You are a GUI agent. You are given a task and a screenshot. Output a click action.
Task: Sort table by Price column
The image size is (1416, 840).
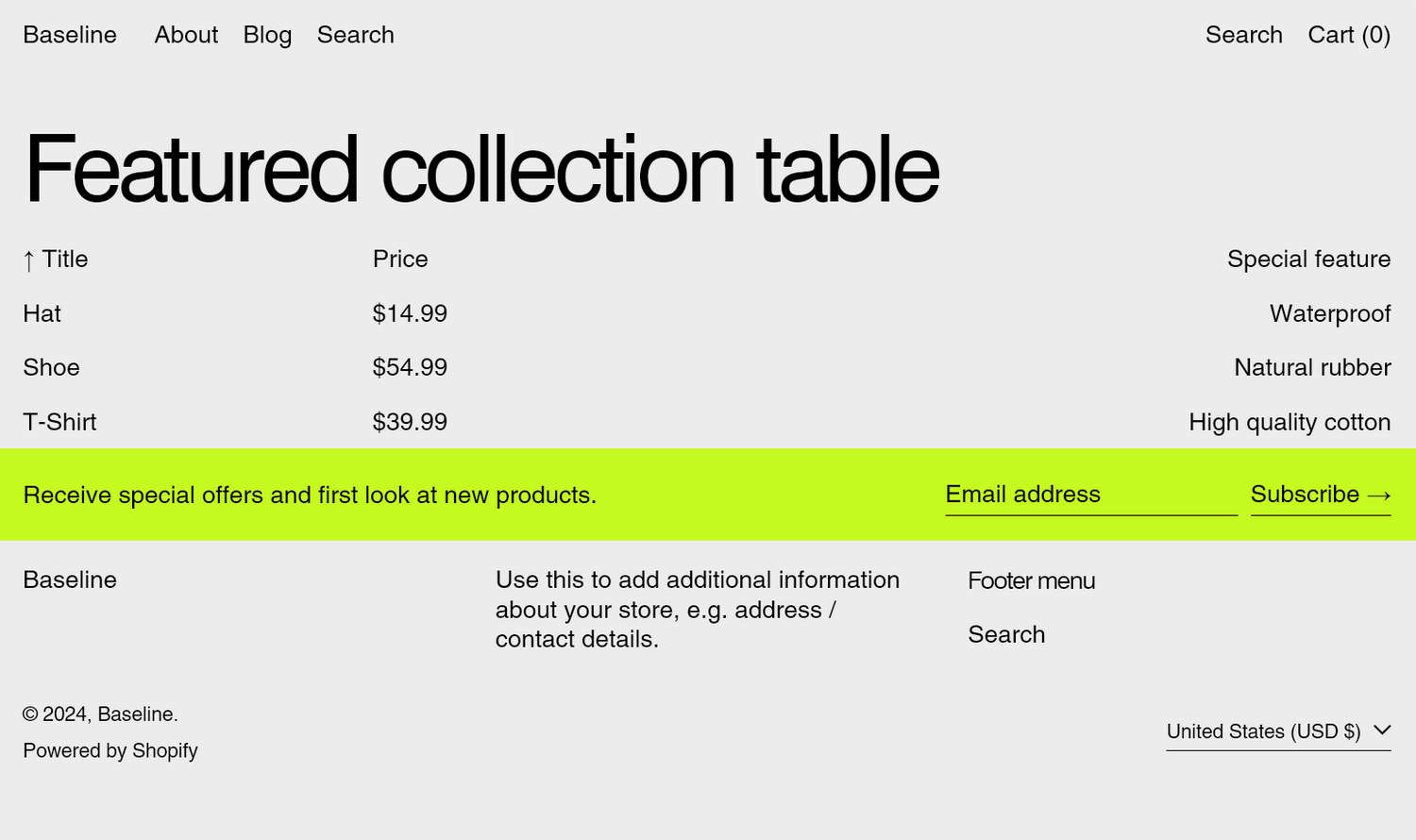tap(400, 260)
